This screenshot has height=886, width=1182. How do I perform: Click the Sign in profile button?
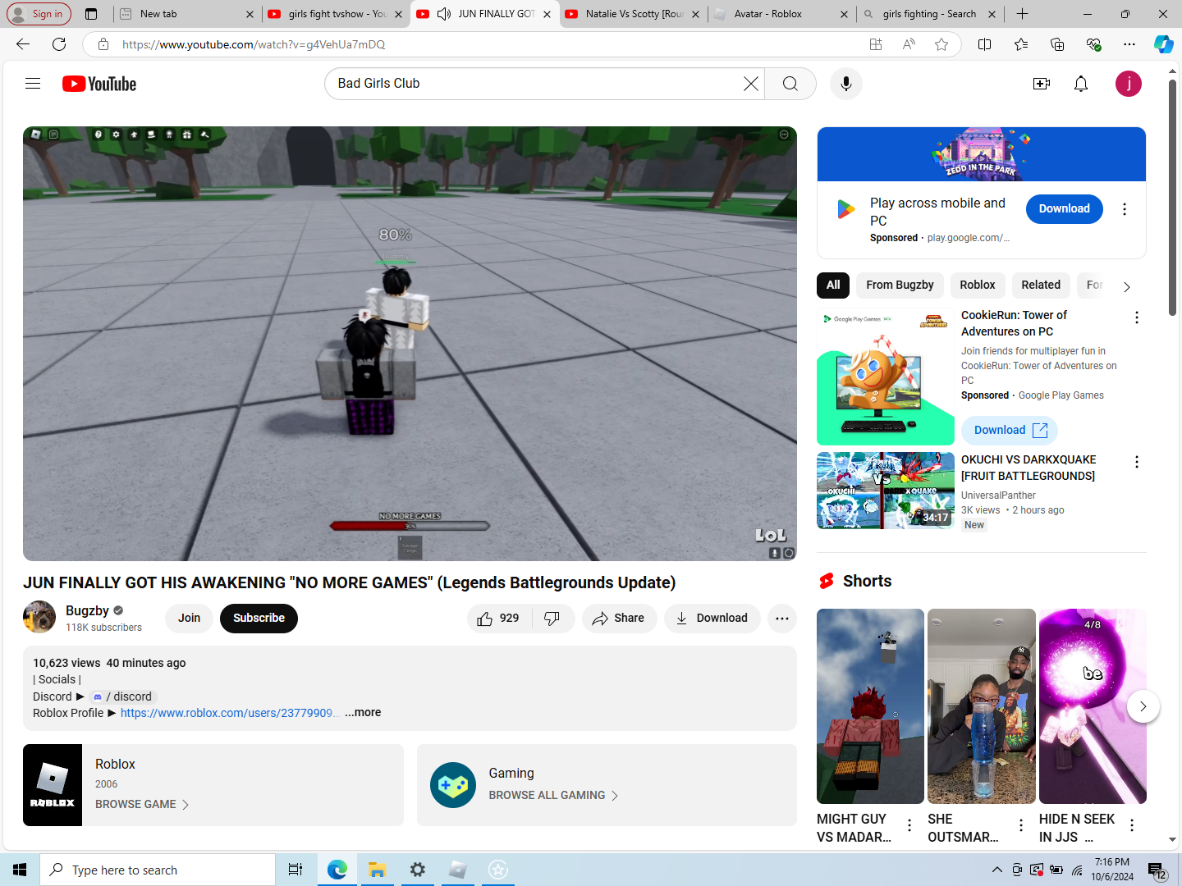(x=38, y=14)
